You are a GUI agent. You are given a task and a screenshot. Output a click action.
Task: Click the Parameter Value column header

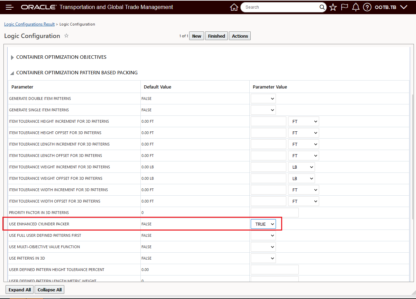pos(270,87)
